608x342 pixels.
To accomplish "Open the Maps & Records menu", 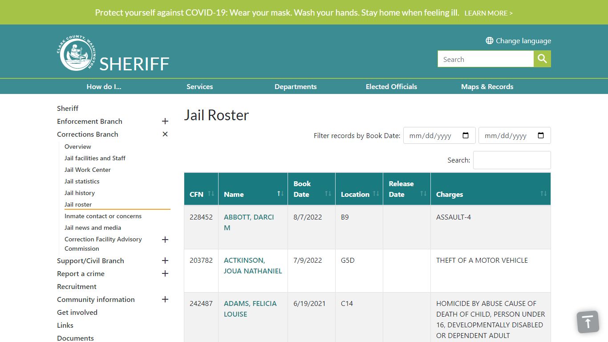I will click(x=487, y=86).
